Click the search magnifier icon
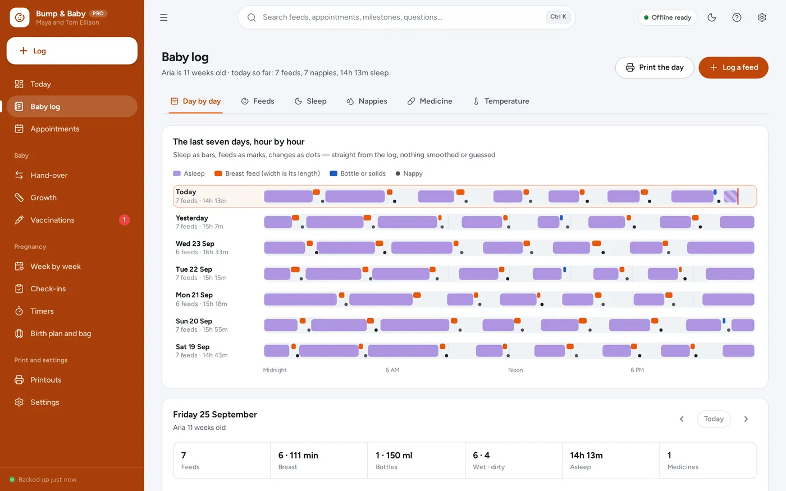 tap(252, 17)
